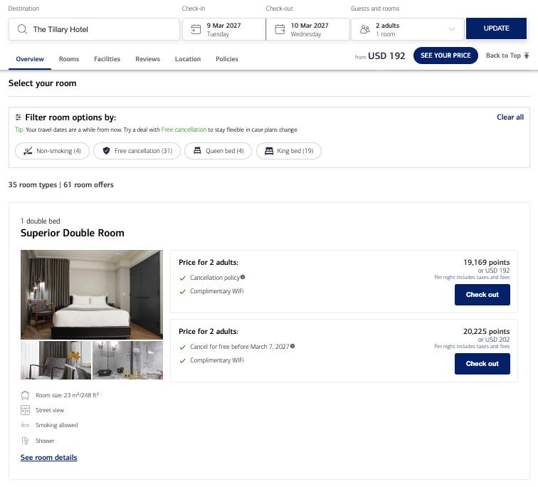Click the 'or USD 202' price text
Image resolution: width=538 pixels, height=487 pixels.
494,340
